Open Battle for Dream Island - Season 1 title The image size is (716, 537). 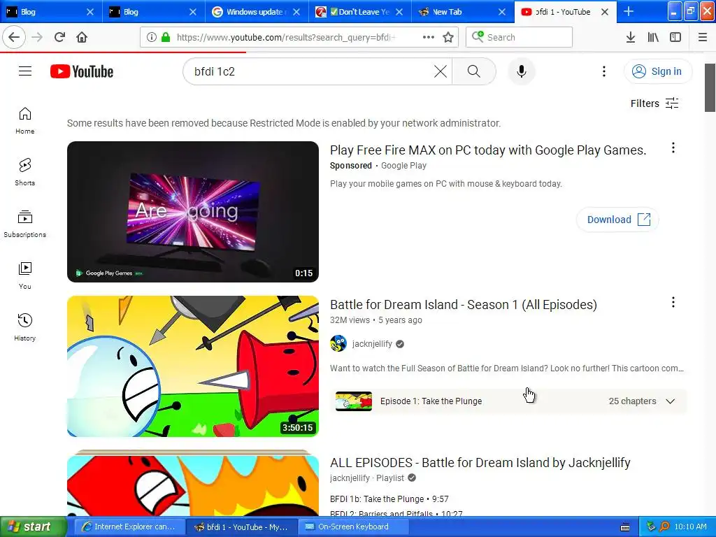tap(464, 305)
